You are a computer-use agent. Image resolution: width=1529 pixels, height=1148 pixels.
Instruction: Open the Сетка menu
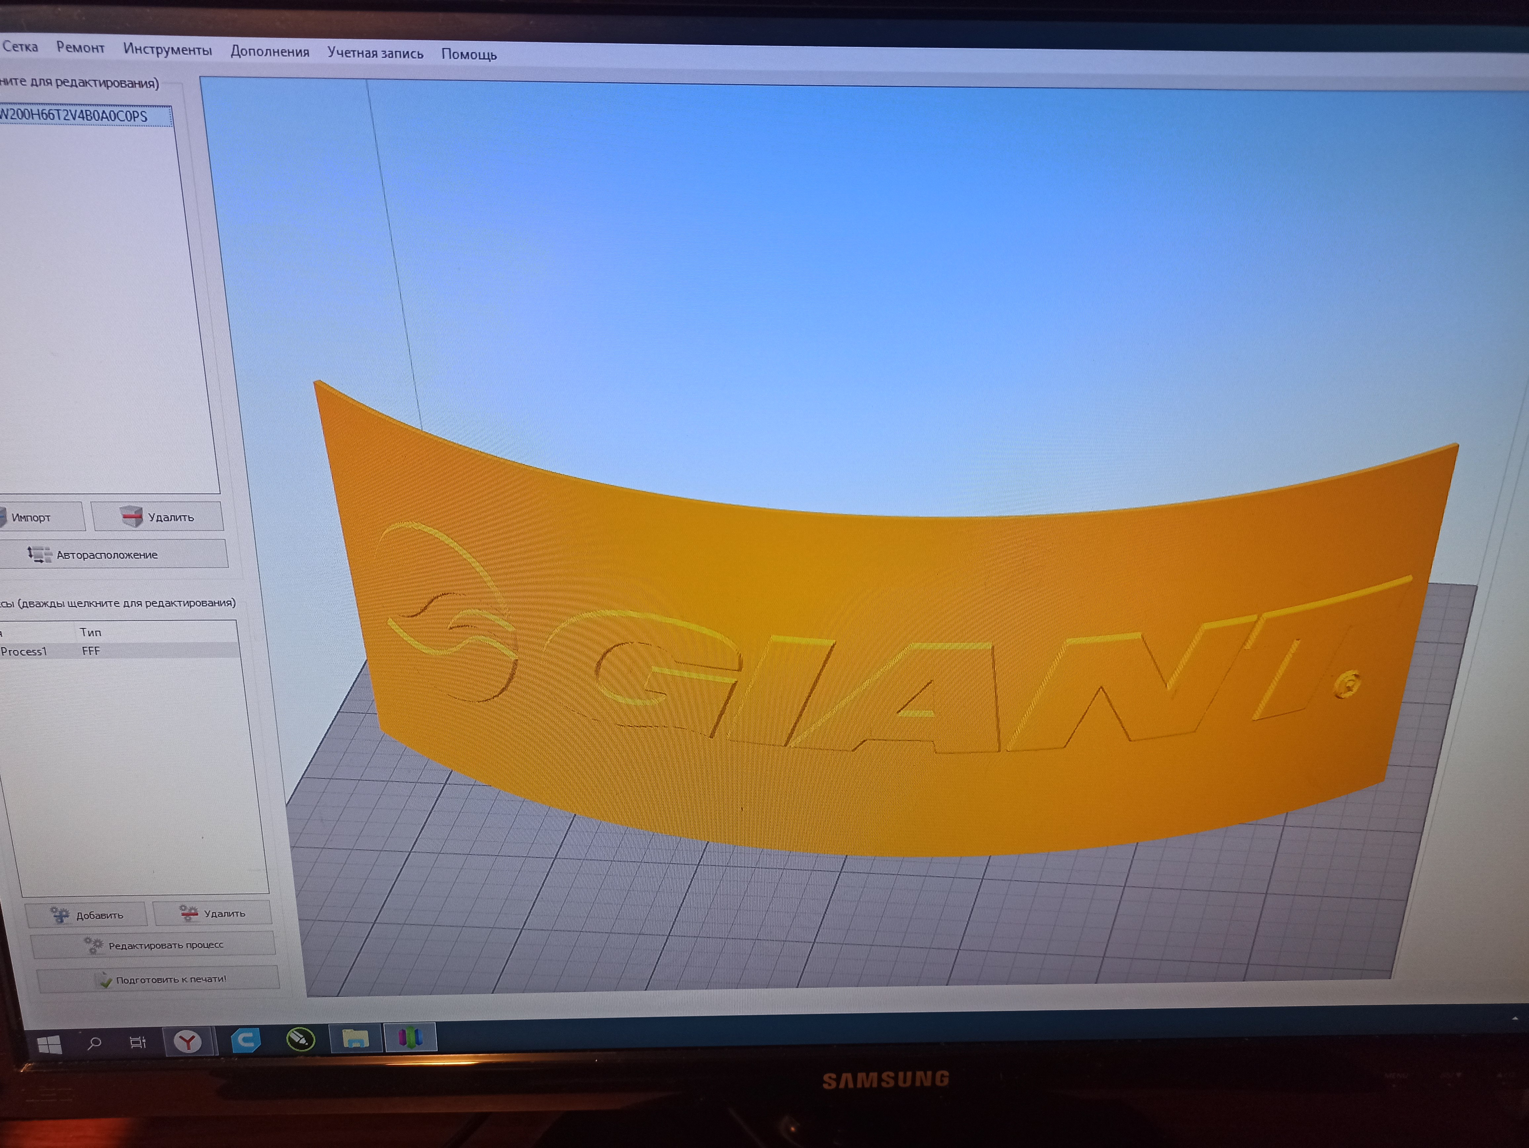pos(20,47)
